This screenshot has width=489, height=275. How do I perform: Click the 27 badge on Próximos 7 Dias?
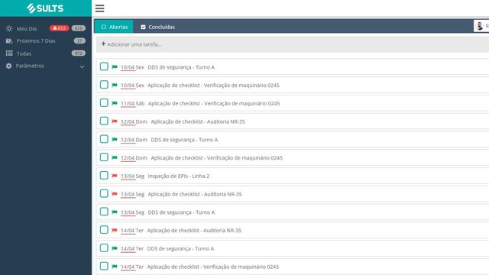click(79, 40)
